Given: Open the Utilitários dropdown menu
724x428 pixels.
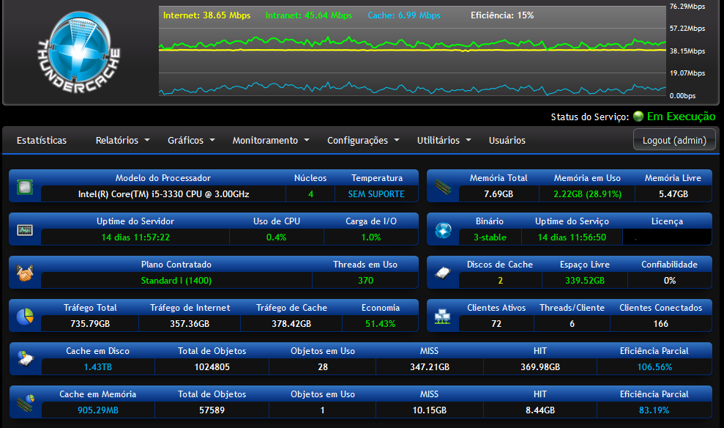Looking at the screenshot, I should tap(444, 140).
